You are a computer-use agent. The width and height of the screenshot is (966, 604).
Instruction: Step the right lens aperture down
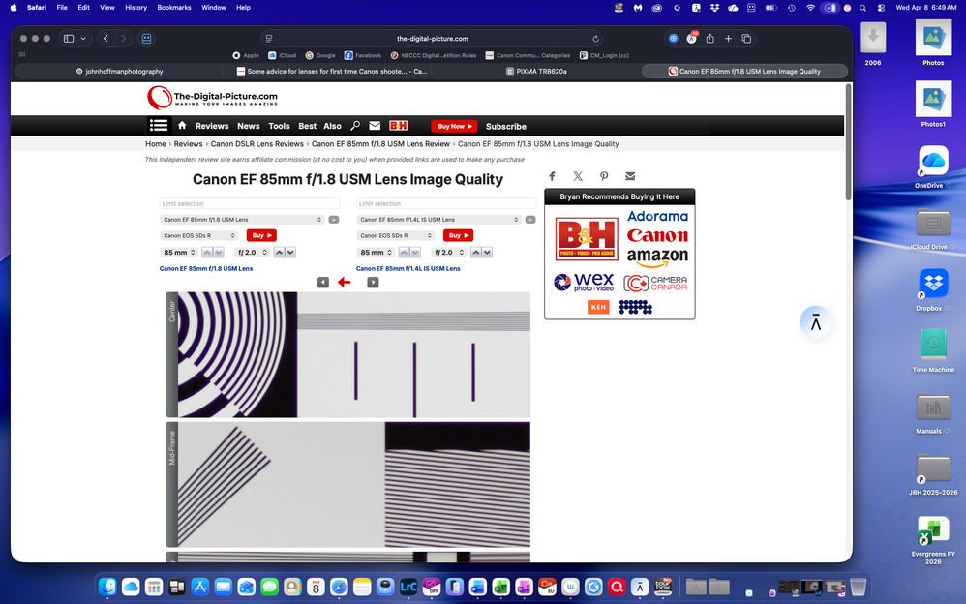point(487,252)
